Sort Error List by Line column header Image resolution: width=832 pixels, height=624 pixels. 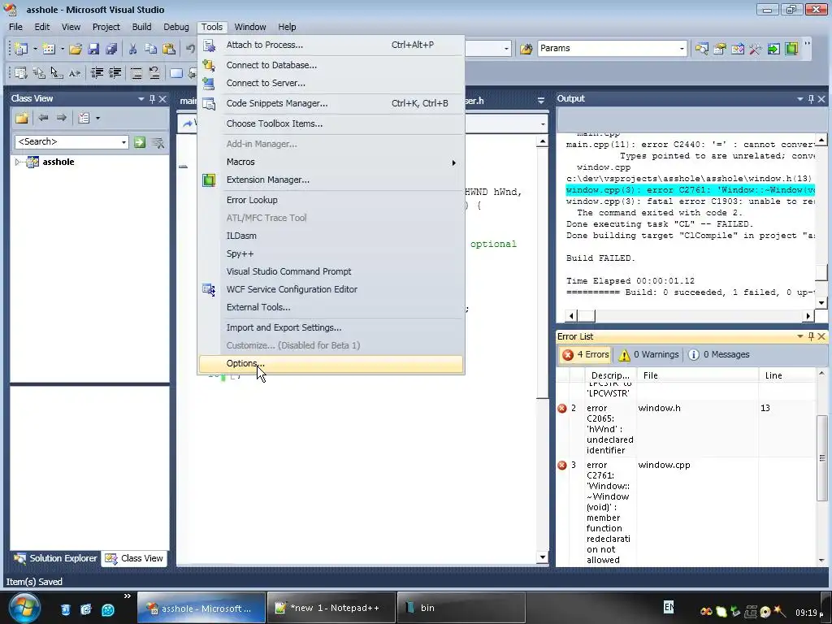click(x=786, y=375)
